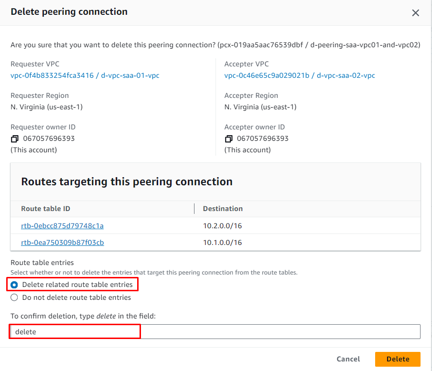Copy the Accepter owner ID
This screenshot has height=371, width=432.
[228, 139]
